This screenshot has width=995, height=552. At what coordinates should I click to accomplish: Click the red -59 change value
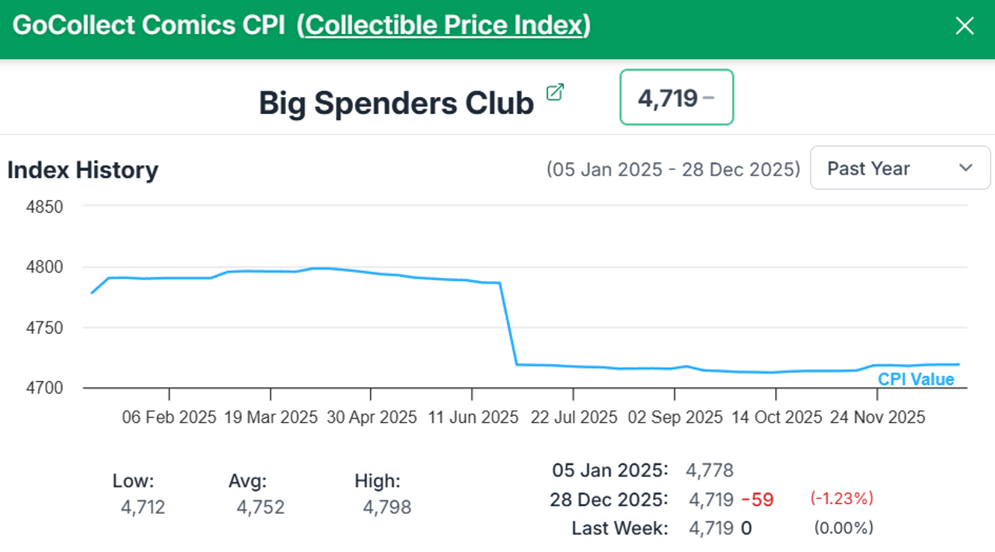tap(757, 500)
